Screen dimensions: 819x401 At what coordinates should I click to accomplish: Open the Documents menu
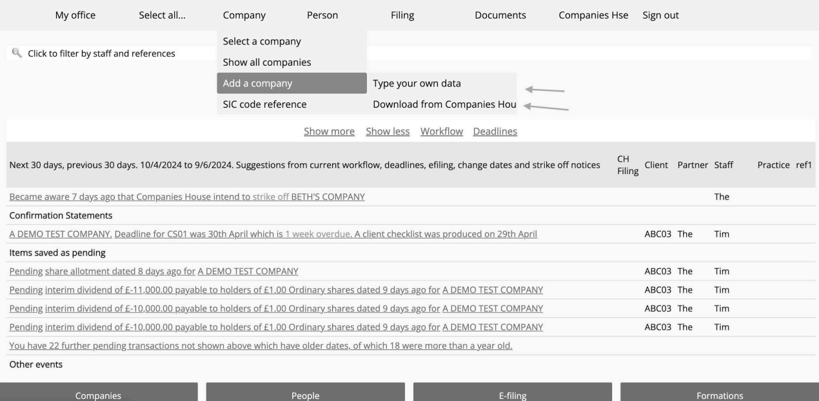tap(500, 15)
